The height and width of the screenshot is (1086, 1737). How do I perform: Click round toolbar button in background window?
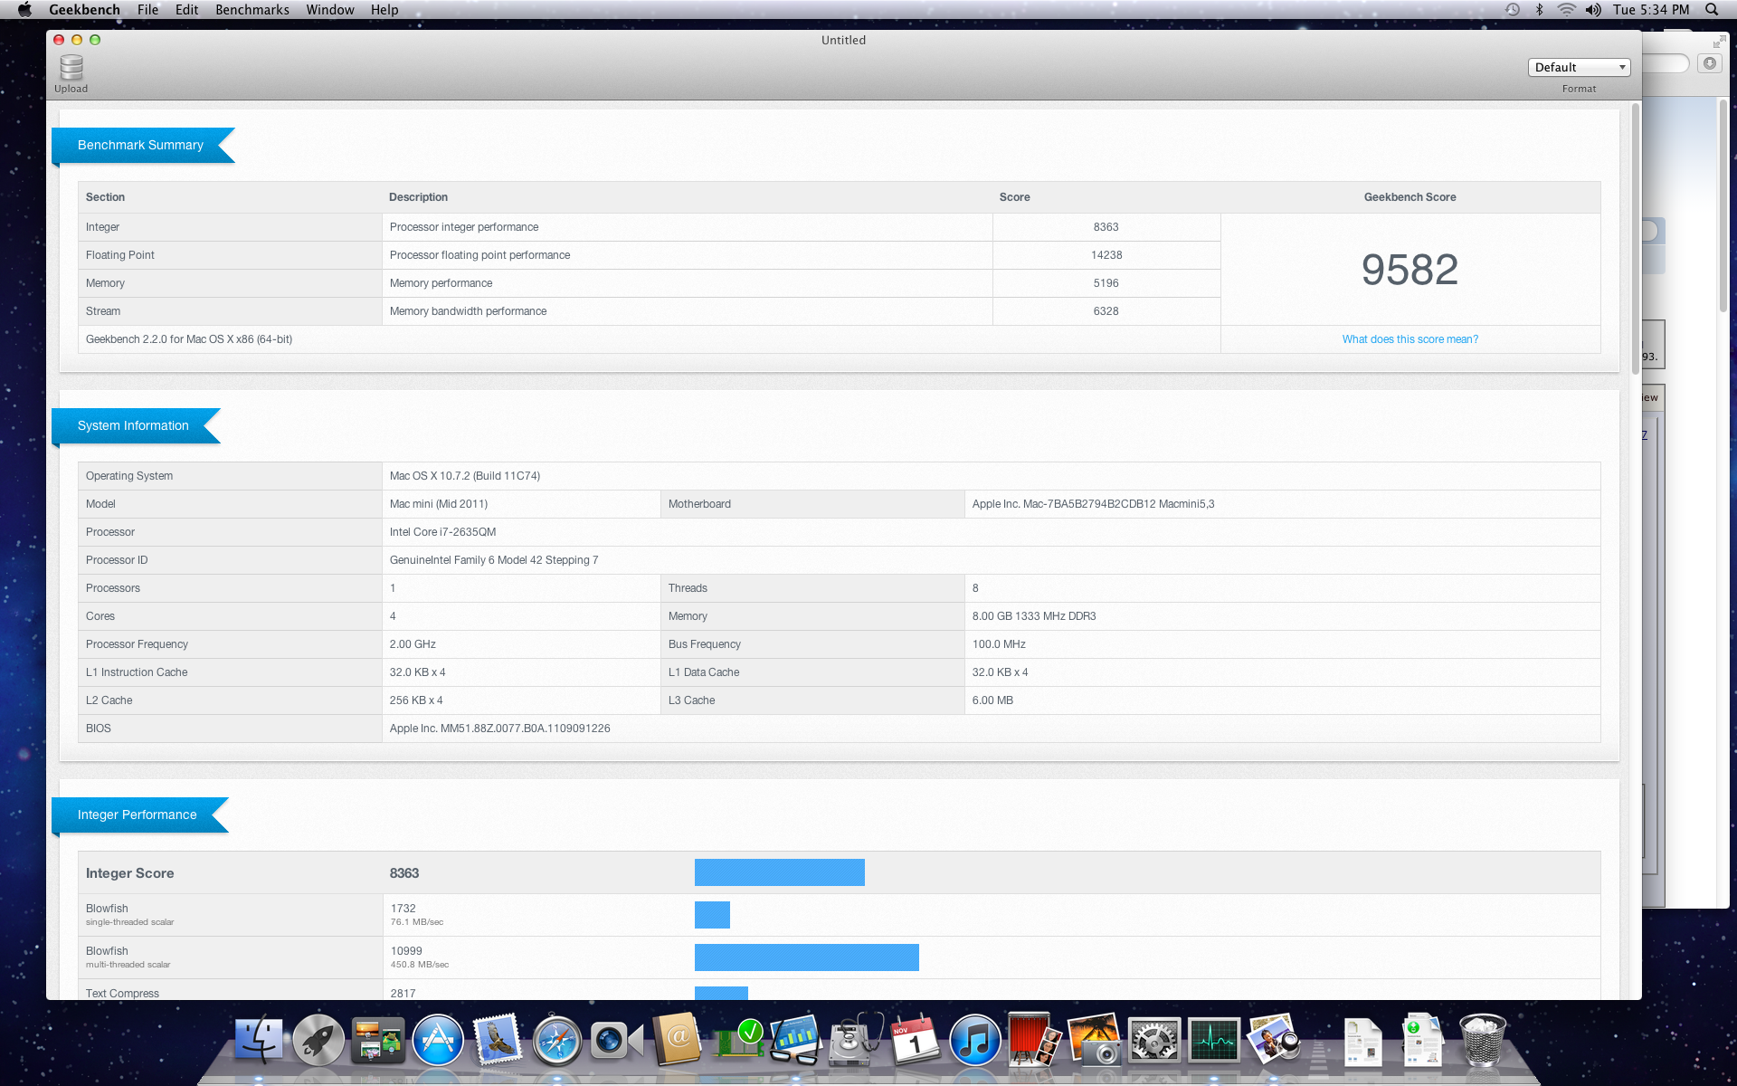coord(1710,63)
